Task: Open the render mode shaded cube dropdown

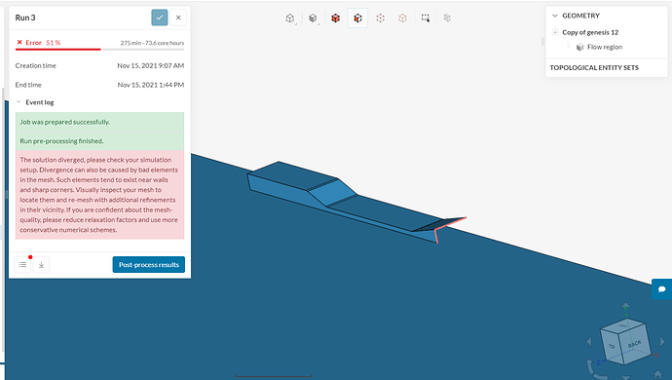Action: [314, 18]
